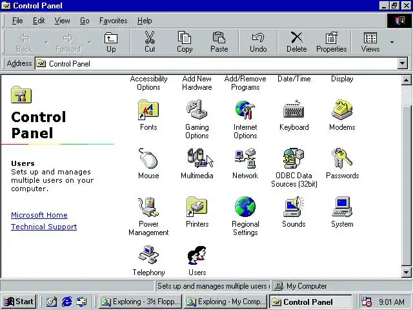
Task: Open the System computer icon
Action: tap(342, 207)
